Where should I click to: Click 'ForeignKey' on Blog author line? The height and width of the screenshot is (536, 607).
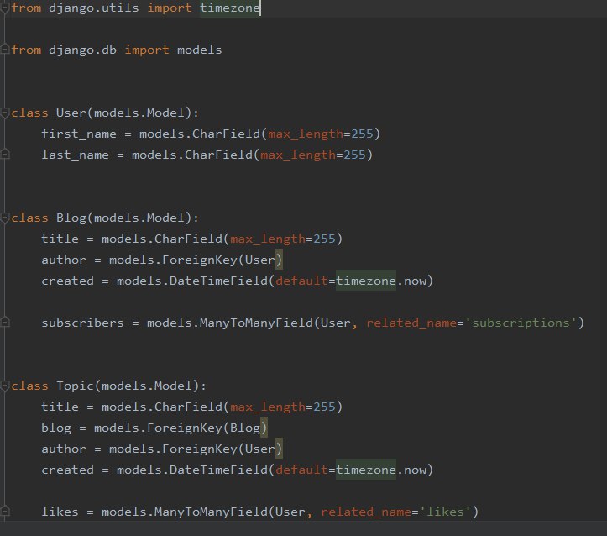[x=199, y=260]
